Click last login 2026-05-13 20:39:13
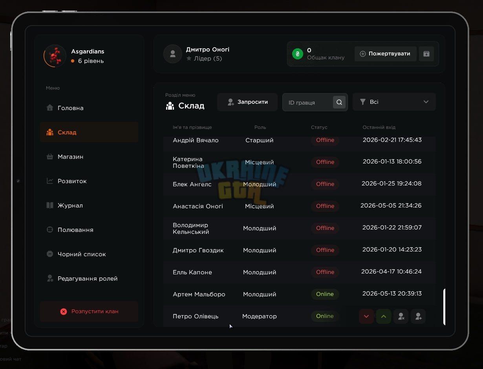Image resolution: width=483 pixels, height=369 pixels. [x=392, y=294]
